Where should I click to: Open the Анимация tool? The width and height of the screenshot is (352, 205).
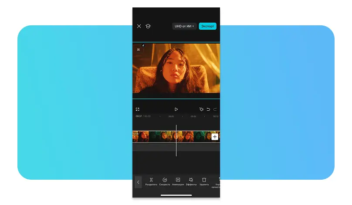pos(178,181)
